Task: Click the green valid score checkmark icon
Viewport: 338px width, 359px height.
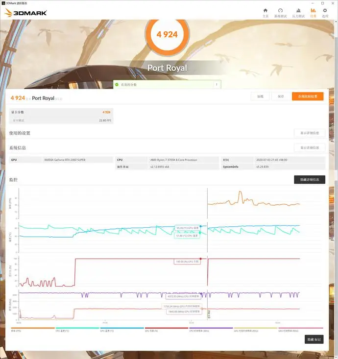Action: coord(117,84)
